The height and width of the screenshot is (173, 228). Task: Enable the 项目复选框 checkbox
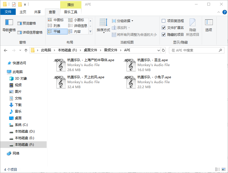[x=163, y=21]
